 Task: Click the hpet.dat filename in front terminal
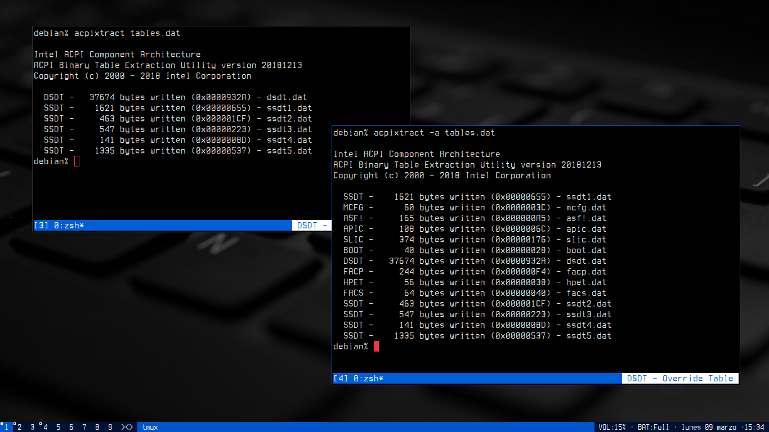(x=586, y=282)
